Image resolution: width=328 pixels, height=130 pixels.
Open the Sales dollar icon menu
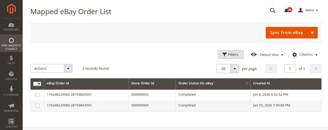coord(11,60)
